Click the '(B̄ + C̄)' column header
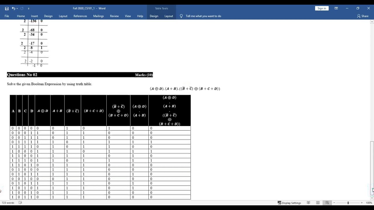The height and width of the screenshot is (210, 374). (x=73, y=111)
